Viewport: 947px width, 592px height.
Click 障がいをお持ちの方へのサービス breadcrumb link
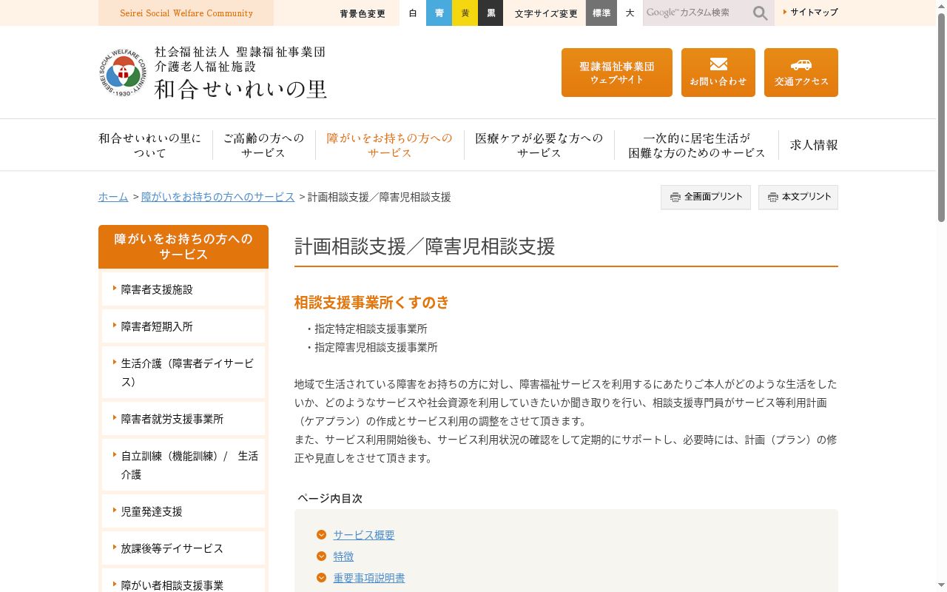pos(218,197)
